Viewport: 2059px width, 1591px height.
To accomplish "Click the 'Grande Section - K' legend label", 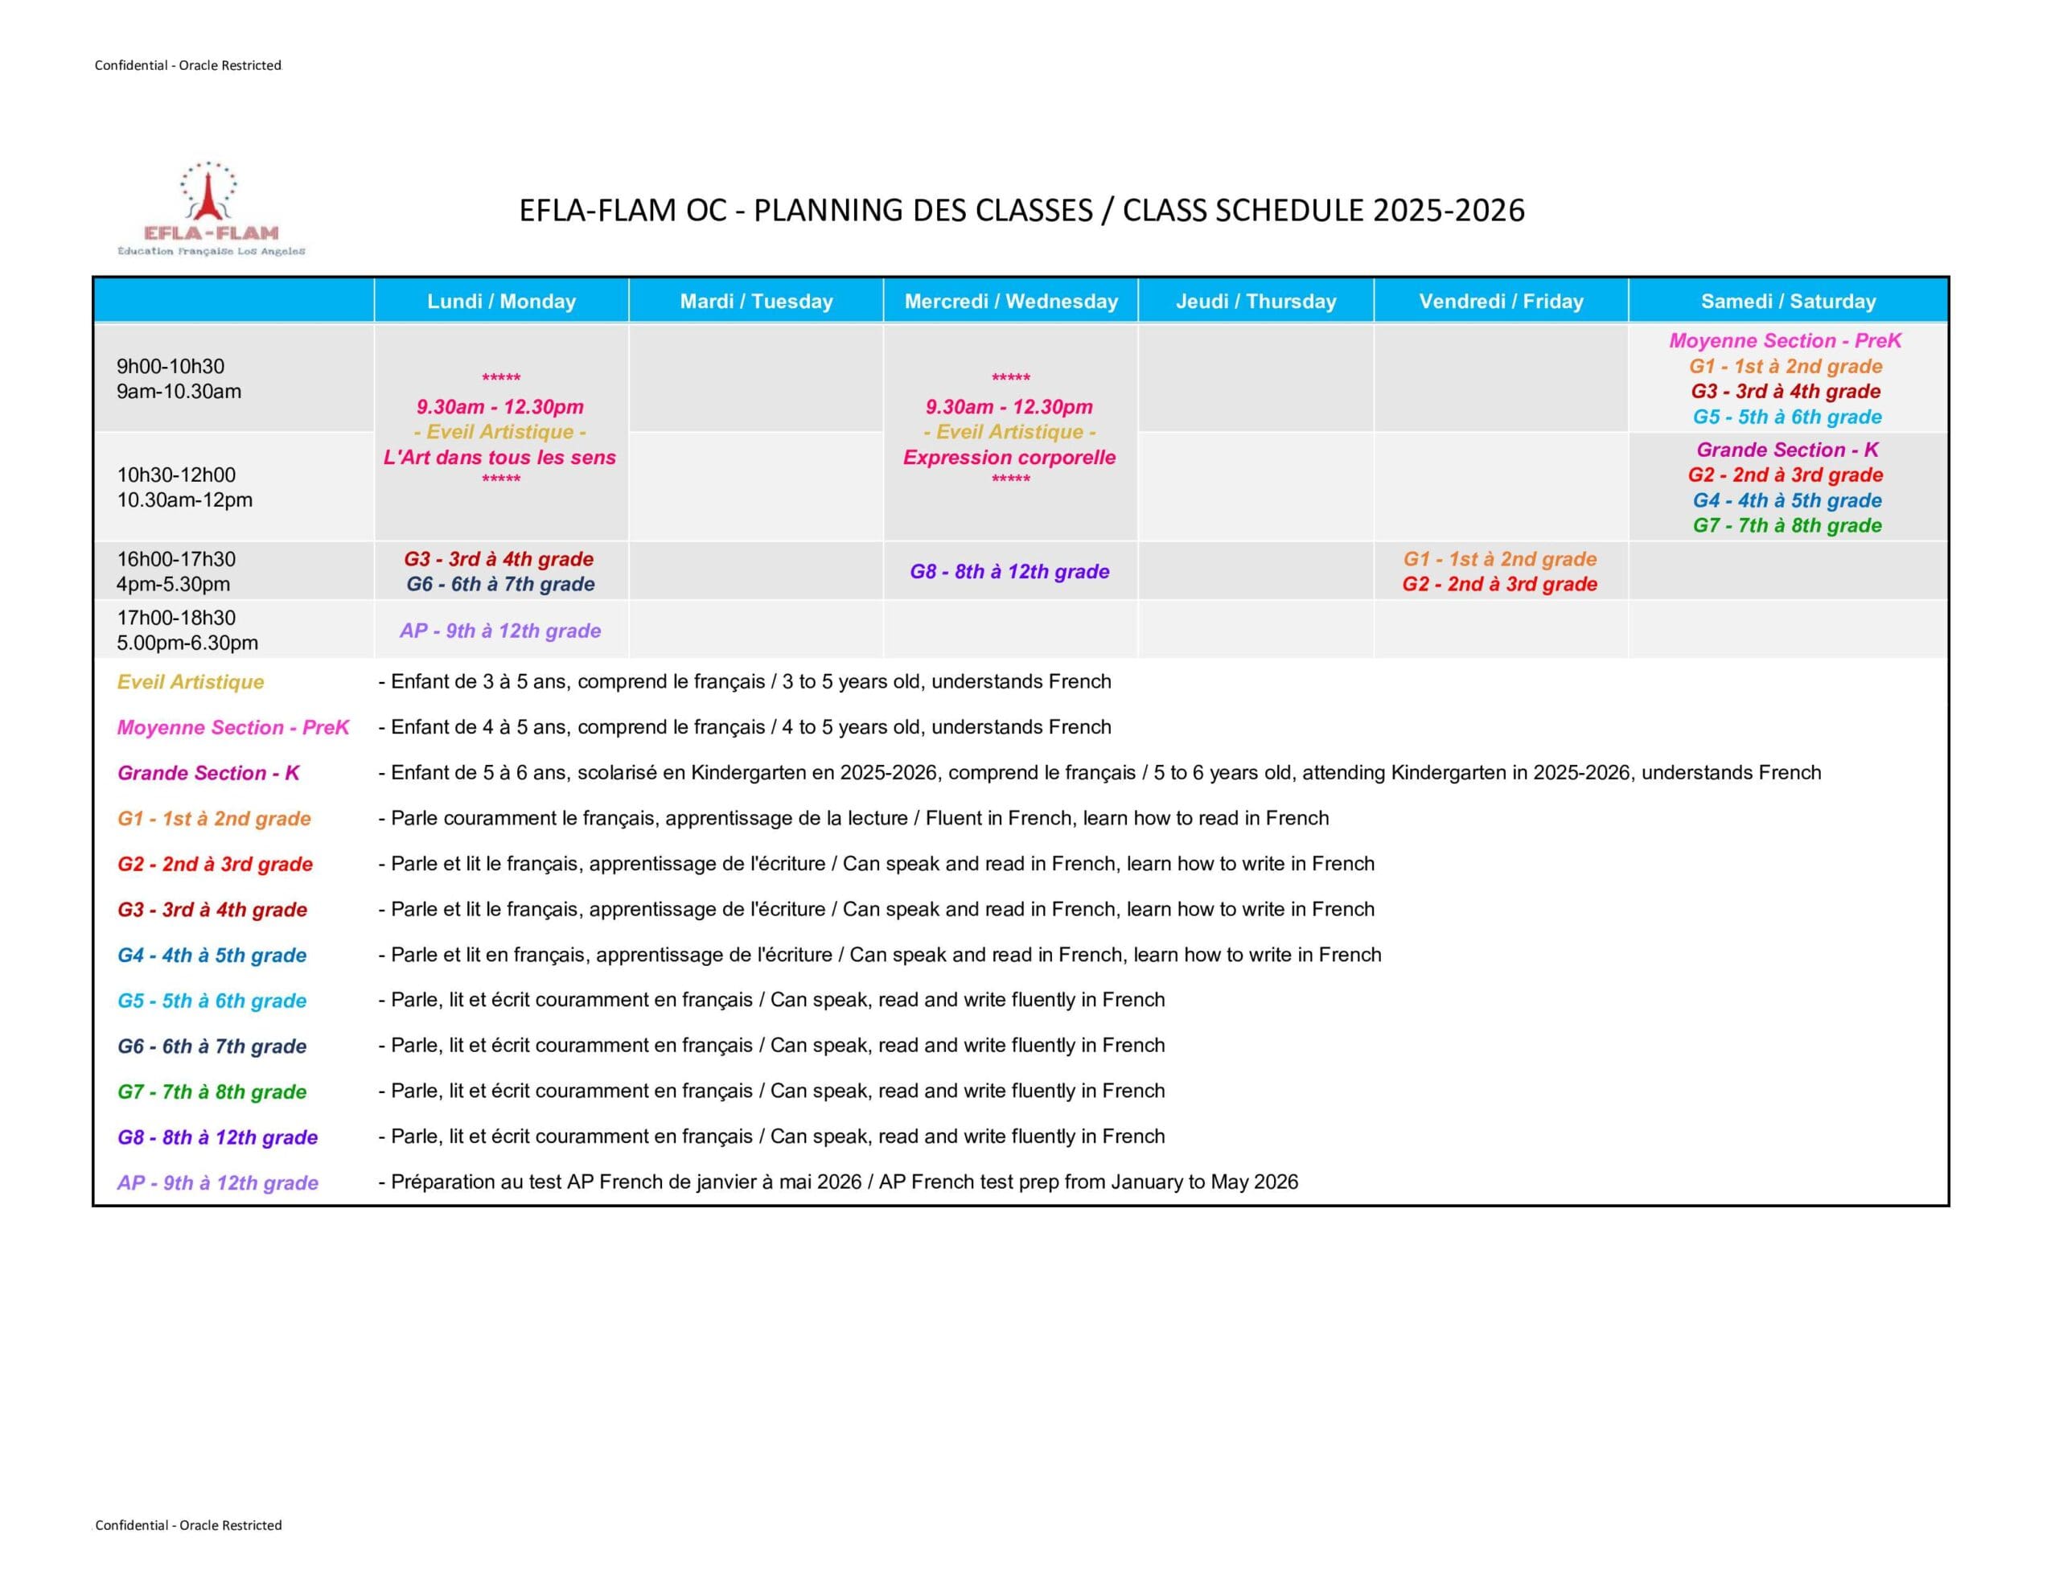I will (x=208, y=773).
